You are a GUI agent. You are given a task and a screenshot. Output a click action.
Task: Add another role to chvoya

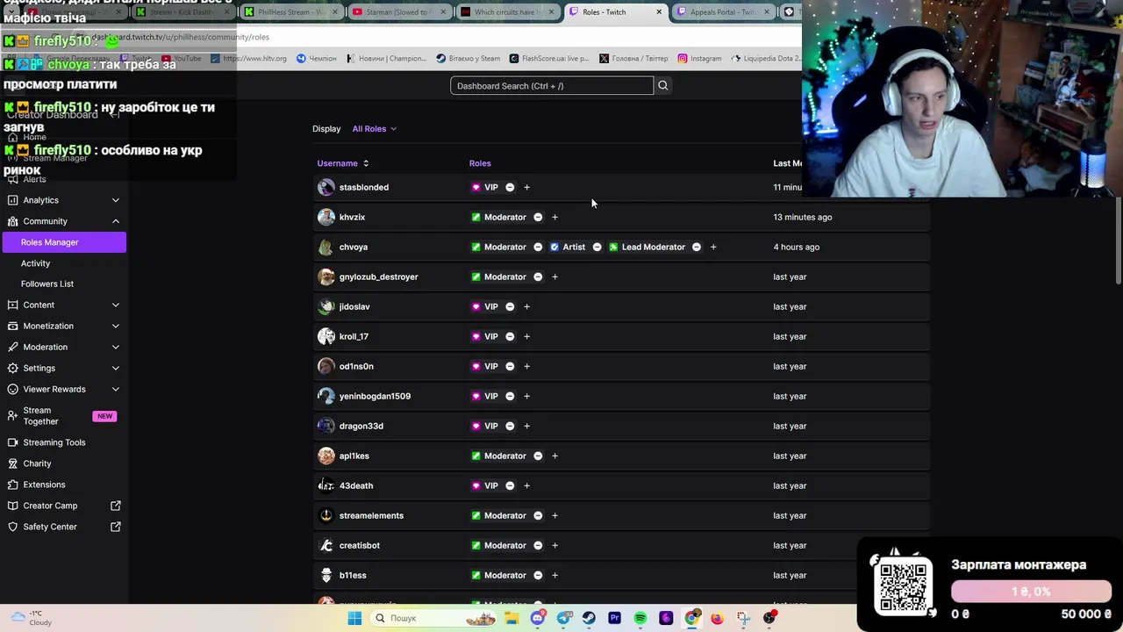(713, 247)
